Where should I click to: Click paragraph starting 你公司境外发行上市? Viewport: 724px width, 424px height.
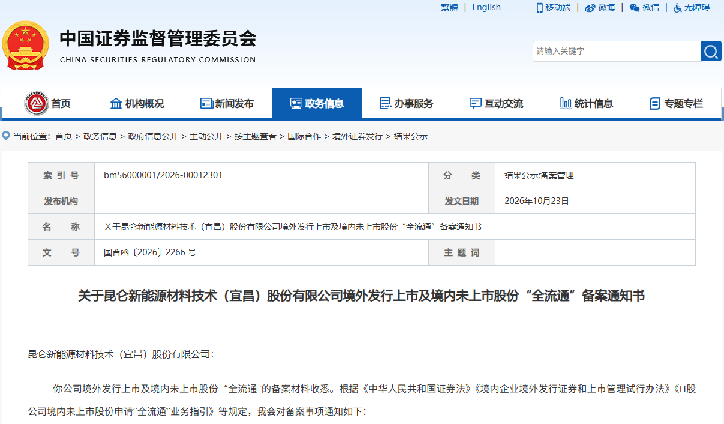pyautogui.click(x=362, y=400)
